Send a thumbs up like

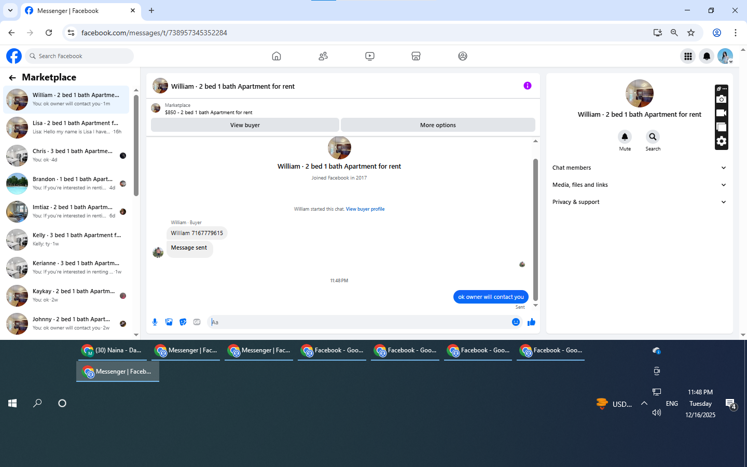click(531, 322)
